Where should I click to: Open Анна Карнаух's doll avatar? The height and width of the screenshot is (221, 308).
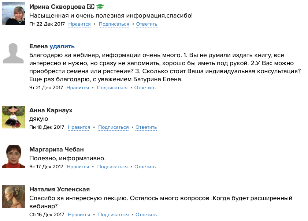click(13, 117)
